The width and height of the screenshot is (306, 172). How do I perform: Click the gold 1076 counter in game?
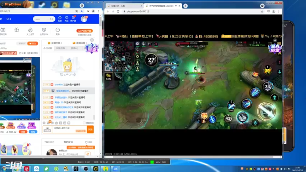[109, 77]
